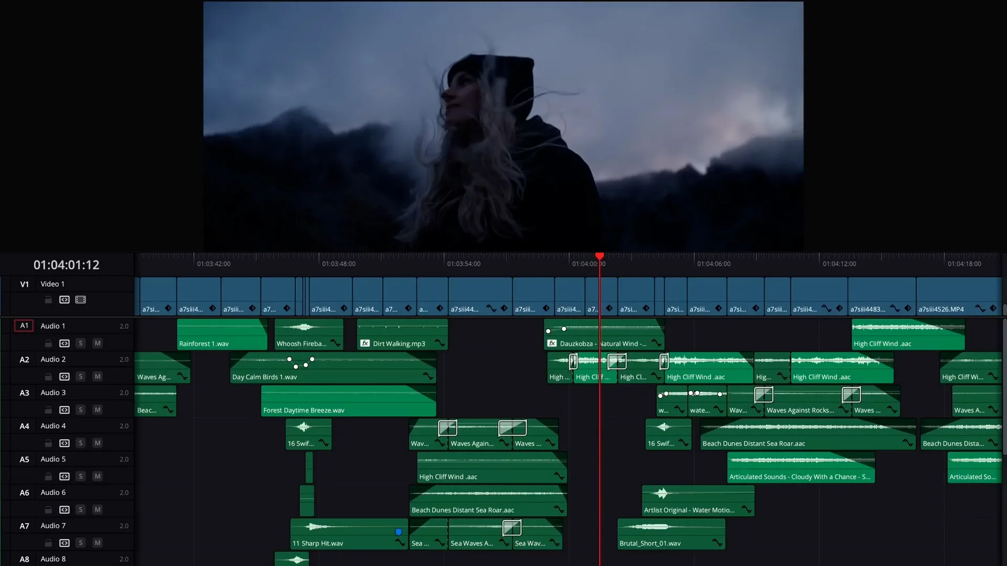Select the A1 track destination button
This screenshot has width=1007, height=566.
point(24,326)
